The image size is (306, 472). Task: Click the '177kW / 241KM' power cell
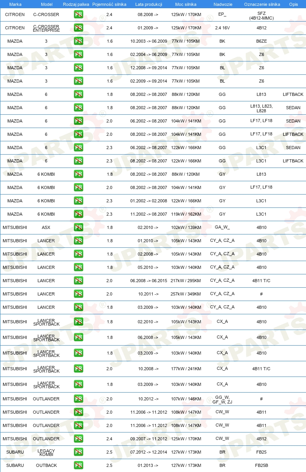[x=186, y=369]
